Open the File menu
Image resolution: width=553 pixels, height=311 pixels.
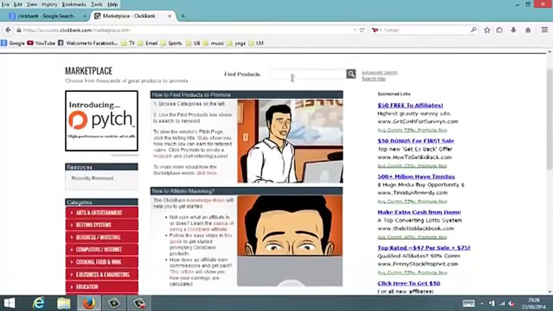tap(5, 4)
